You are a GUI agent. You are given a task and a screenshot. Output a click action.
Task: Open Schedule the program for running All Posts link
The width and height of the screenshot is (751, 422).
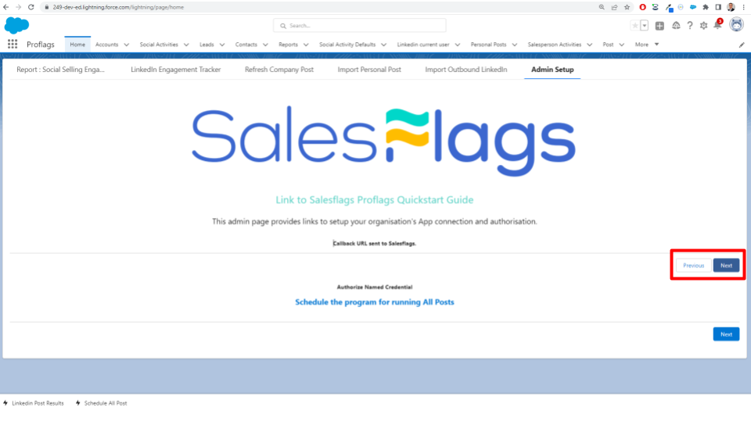coord(375,302)
